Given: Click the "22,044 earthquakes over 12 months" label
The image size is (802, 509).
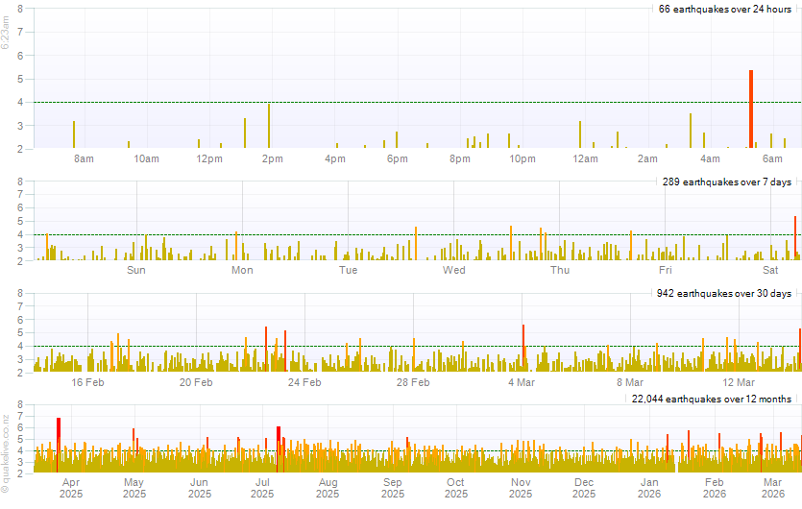Looking at the screenshot, I should [x=710, y=399].
